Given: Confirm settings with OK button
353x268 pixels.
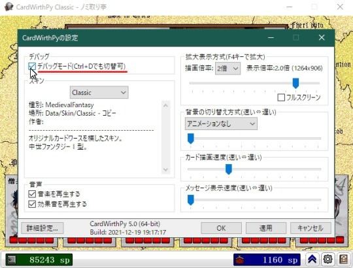Looking at the screenshot, I should 221,228.
